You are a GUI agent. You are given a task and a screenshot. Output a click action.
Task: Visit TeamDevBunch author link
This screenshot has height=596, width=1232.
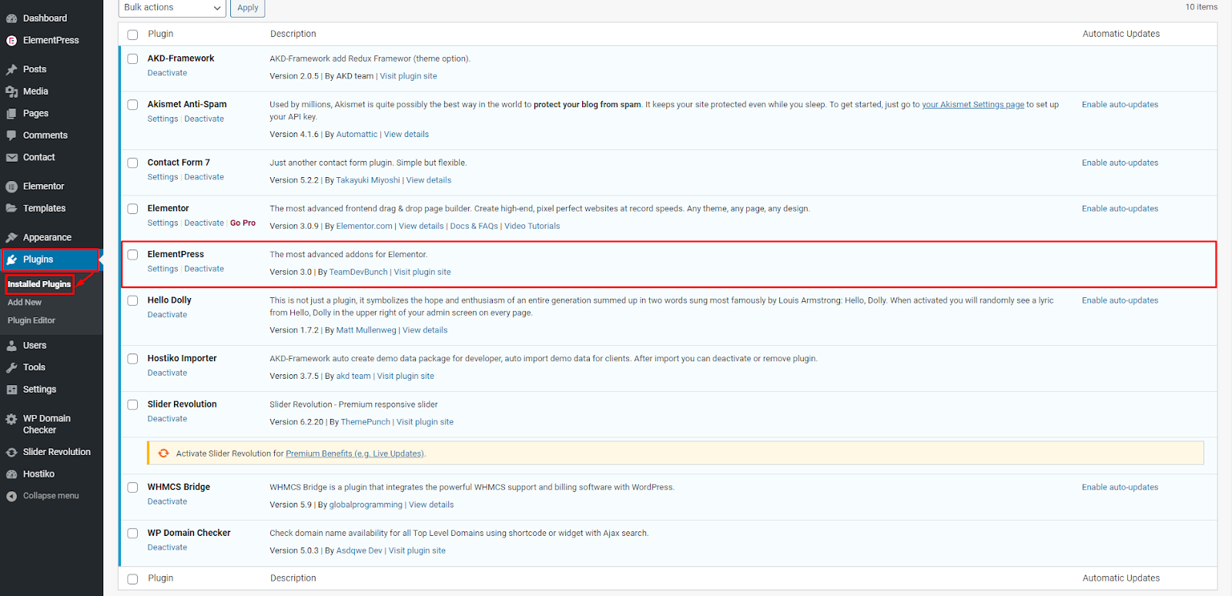coord(358,273)
